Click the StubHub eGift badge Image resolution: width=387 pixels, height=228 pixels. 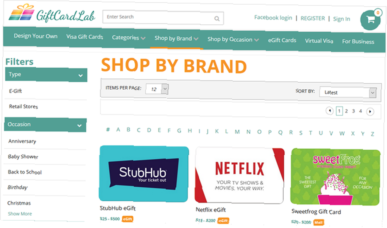(128, 219)
